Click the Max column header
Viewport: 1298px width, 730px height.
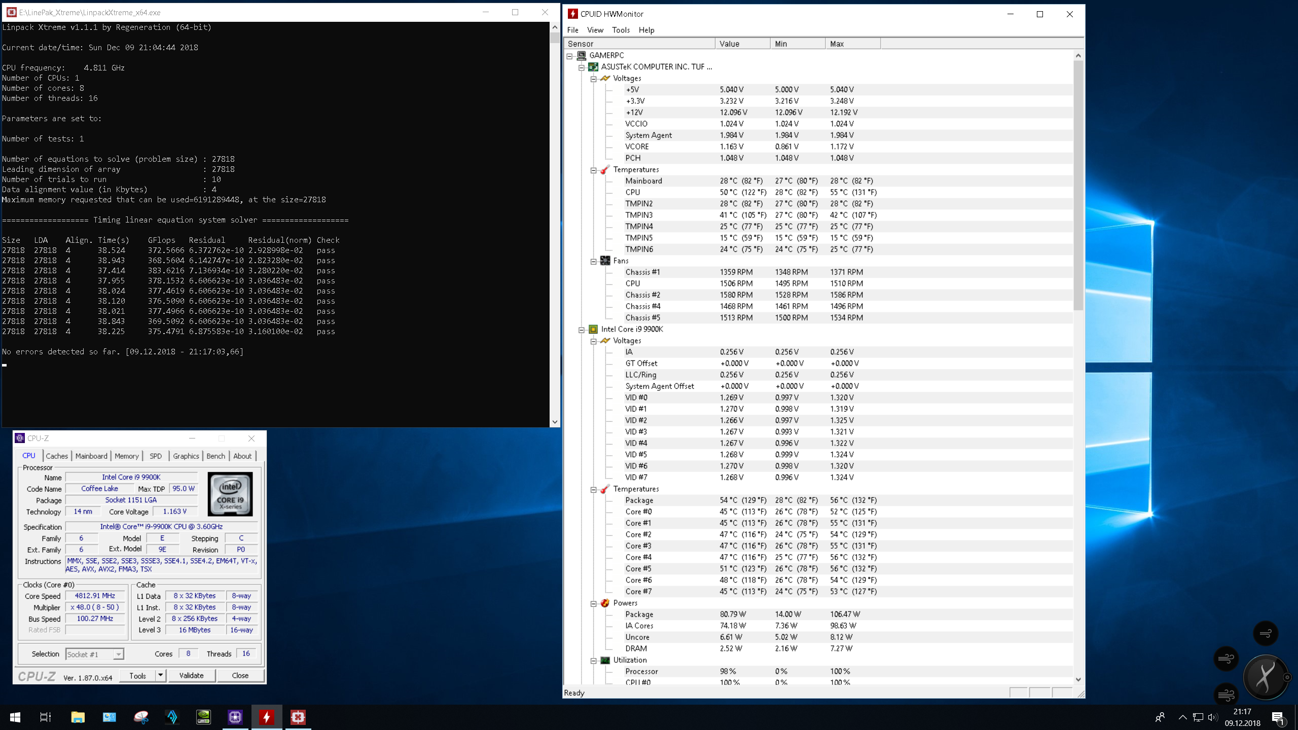[853, 44]
